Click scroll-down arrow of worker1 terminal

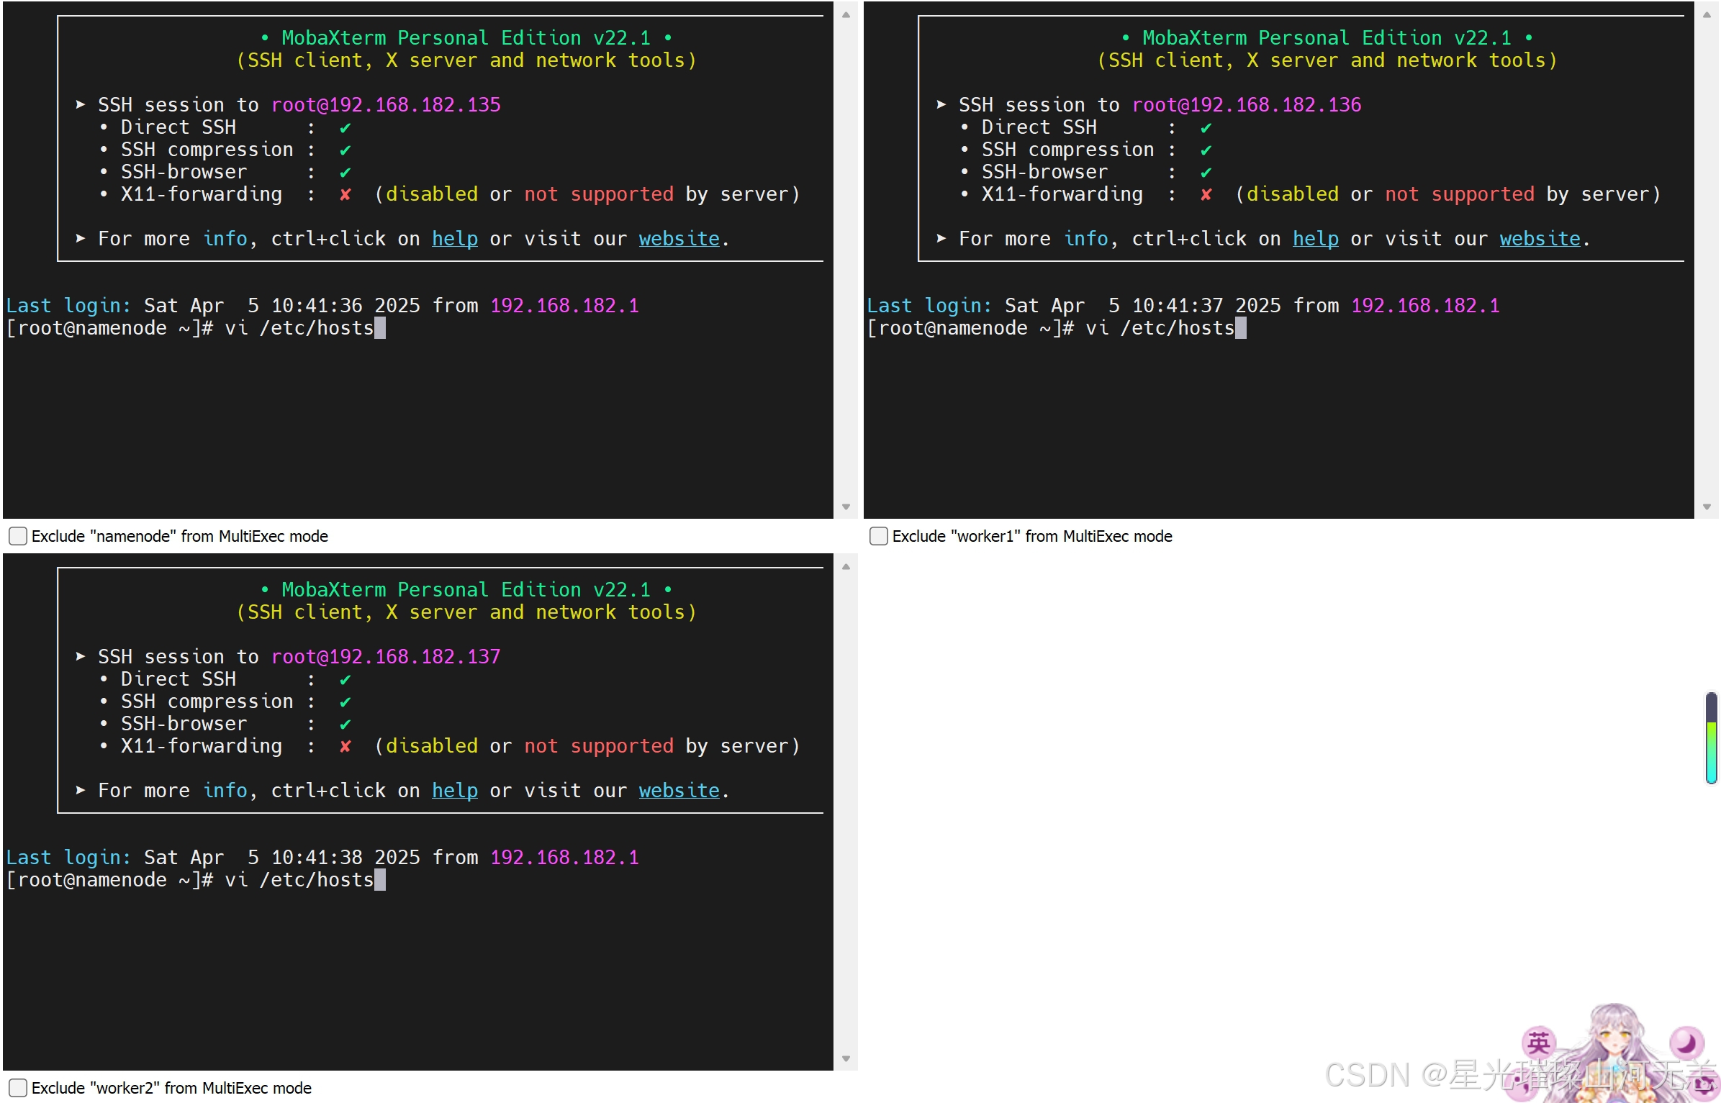pyautogui.click(x=1706, y=507)
